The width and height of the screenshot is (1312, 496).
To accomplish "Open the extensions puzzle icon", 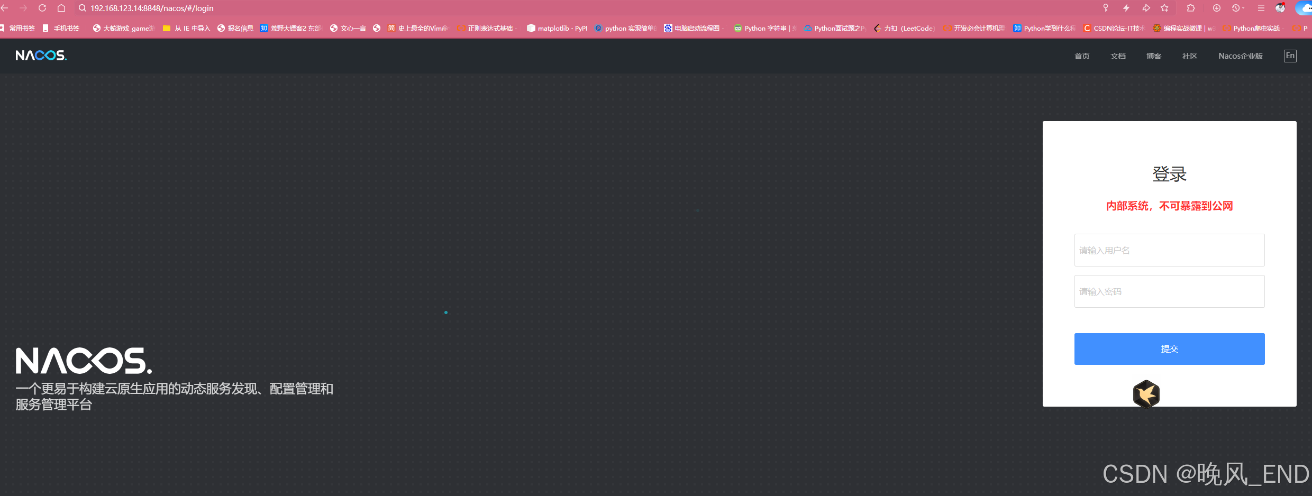I will click(1190, 8).
